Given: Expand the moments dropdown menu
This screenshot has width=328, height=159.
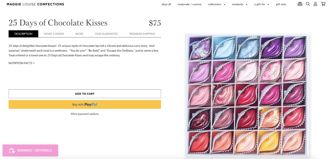Looking at the screenshot, I should tap(240, 4).
